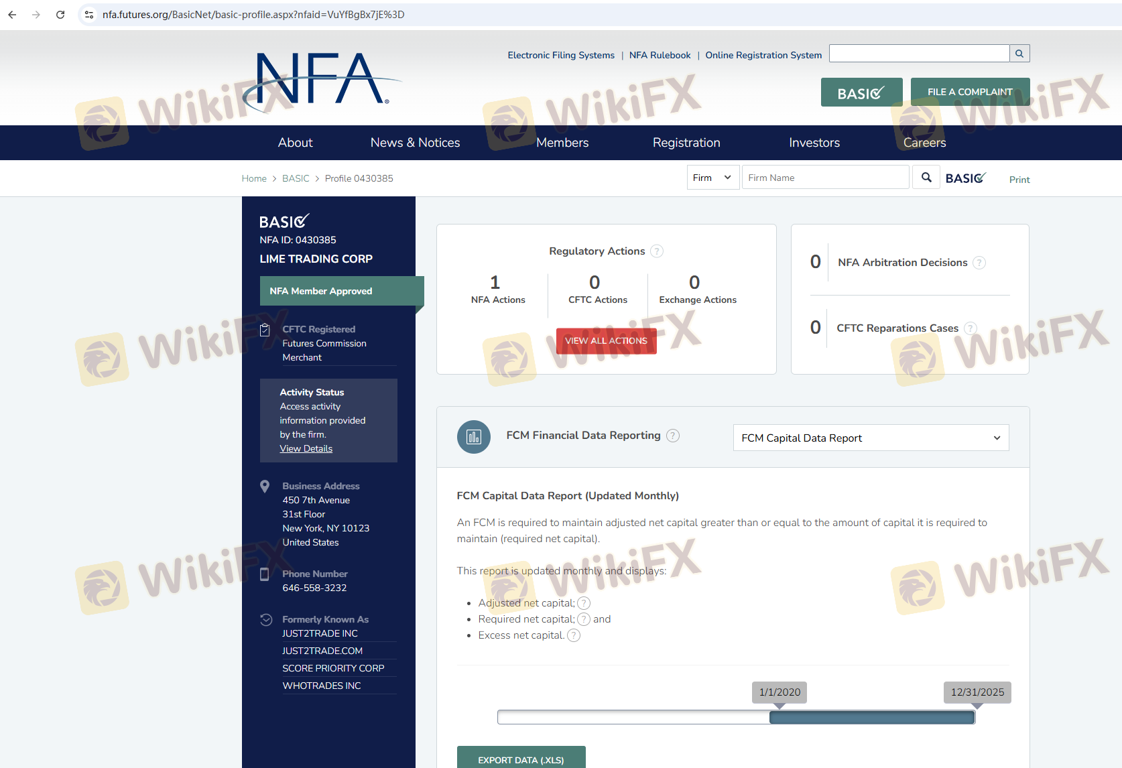Open help icon beside Regulatory Actions
Screen dimensions: 1122x768
click(x=657, y=251)
